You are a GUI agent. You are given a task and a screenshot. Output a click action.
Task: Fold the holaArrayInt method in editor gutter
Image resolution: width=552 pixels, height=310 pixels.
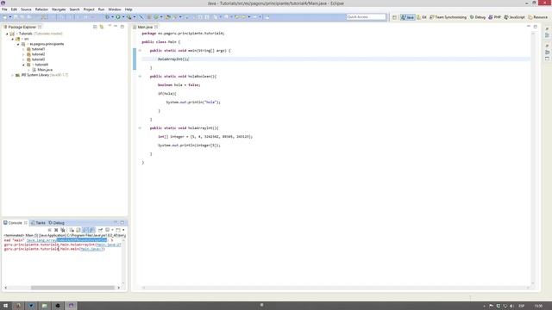140,128
